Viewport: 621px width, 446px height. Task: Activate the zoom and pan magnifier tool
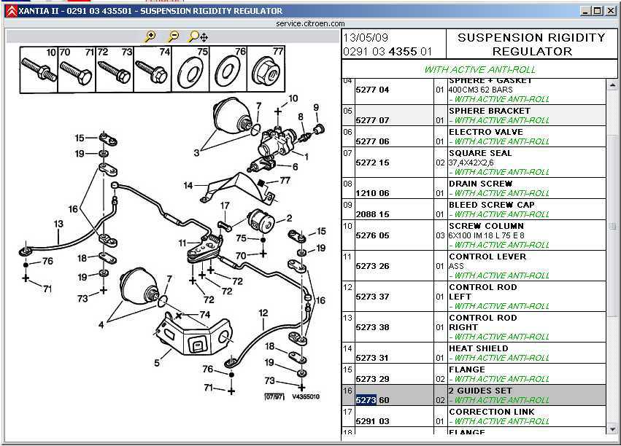(x=198, y=36)
